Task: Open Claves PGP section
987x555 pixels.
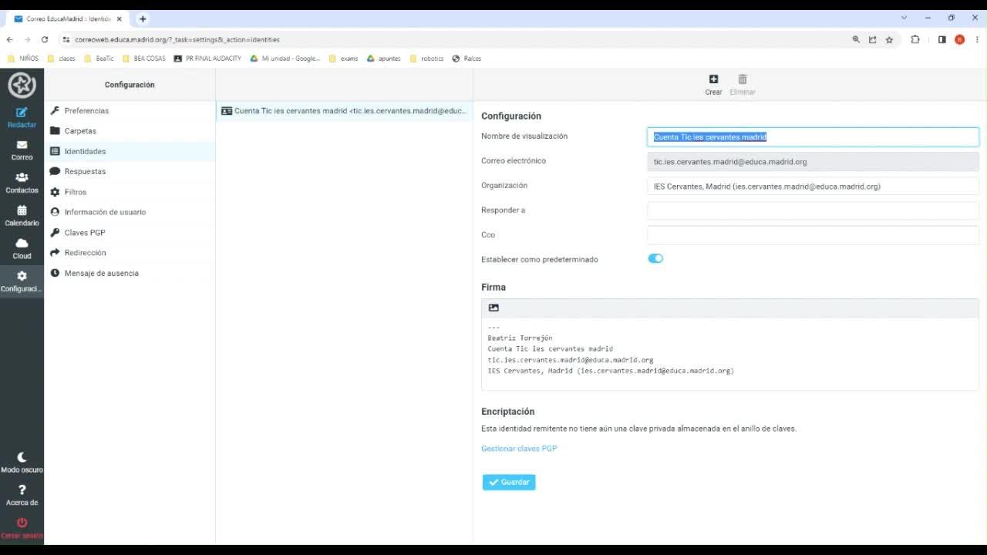Action: coord(130,232)
